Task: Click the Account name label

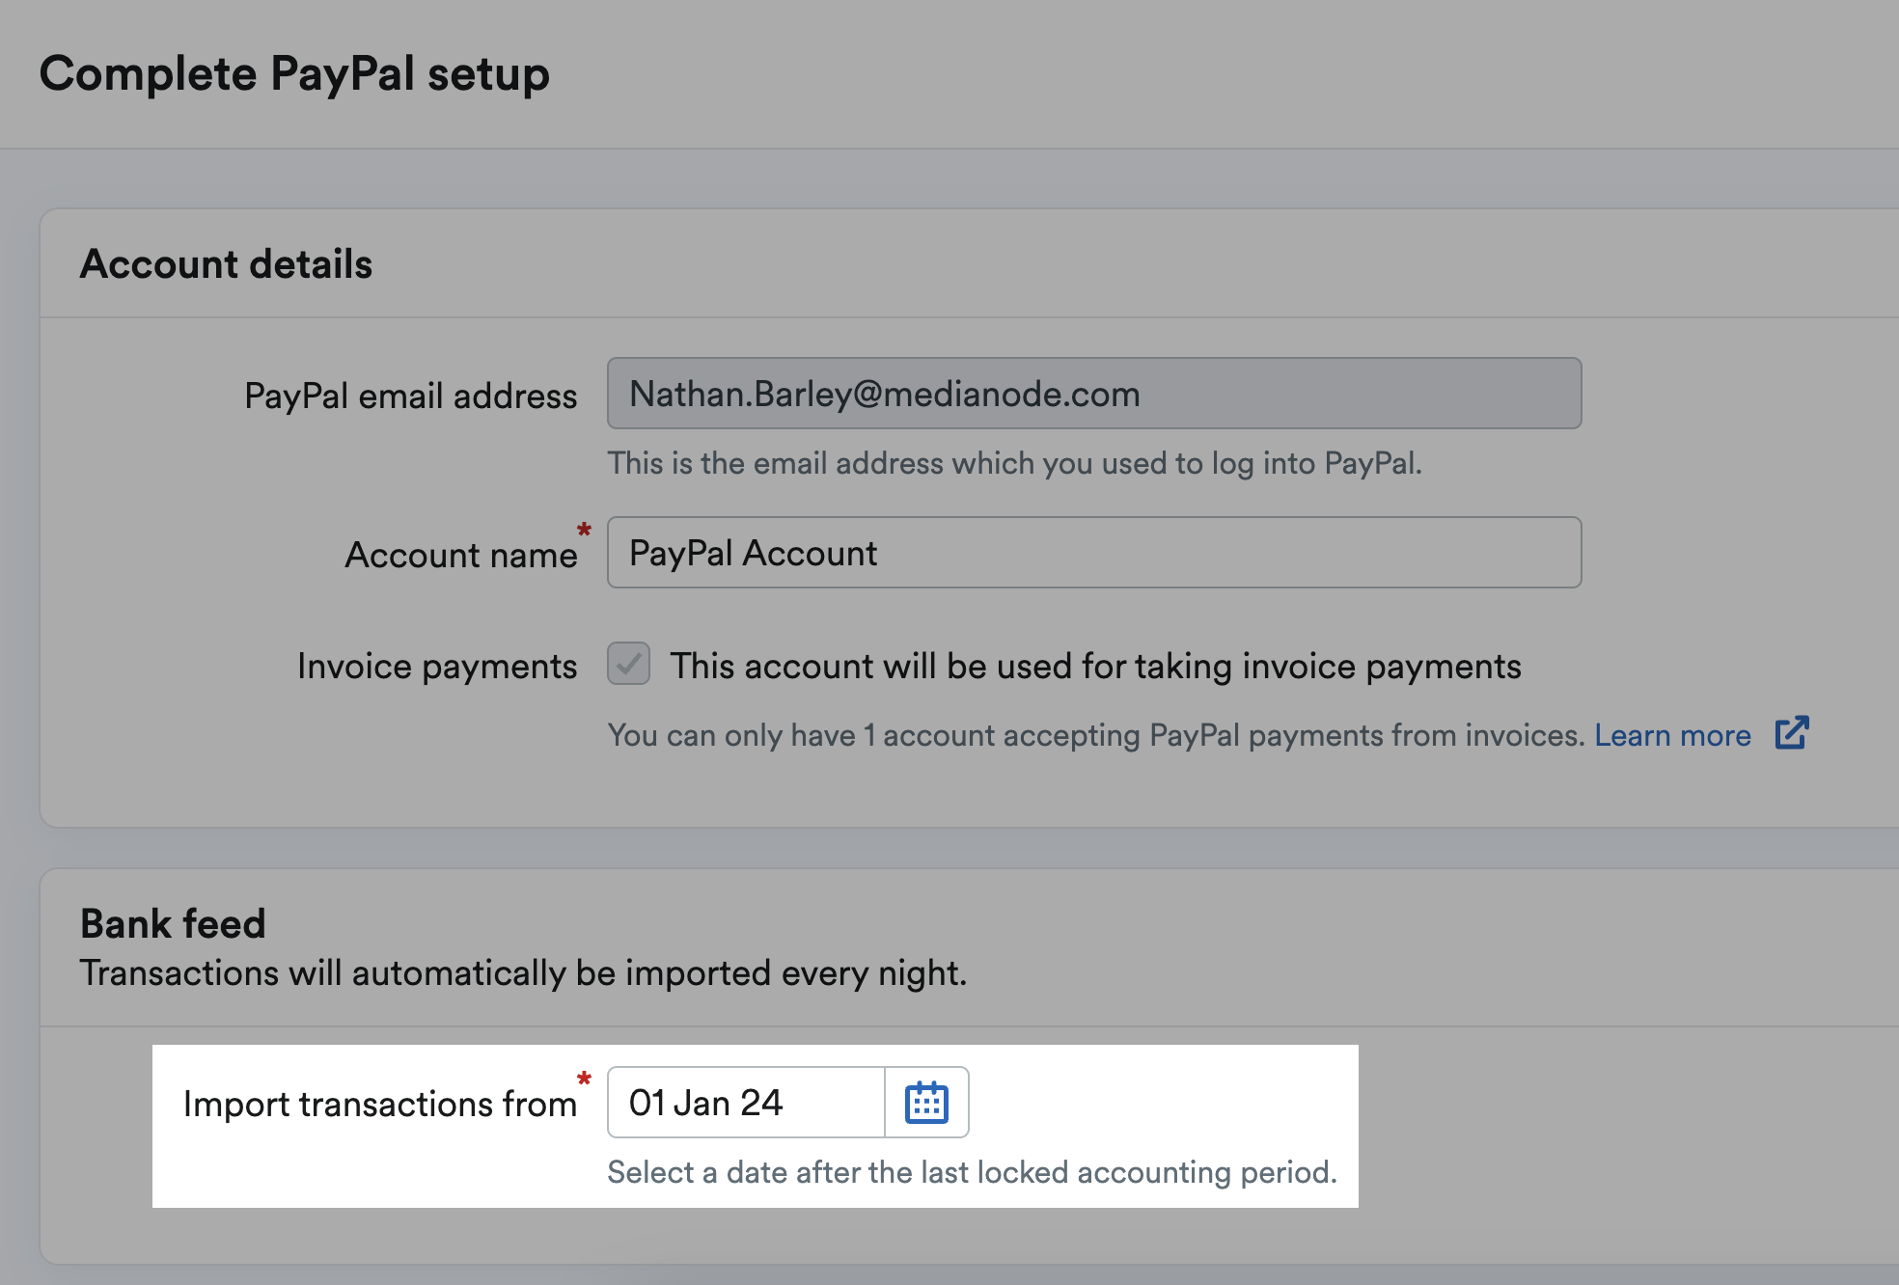Action: (461, 556)
